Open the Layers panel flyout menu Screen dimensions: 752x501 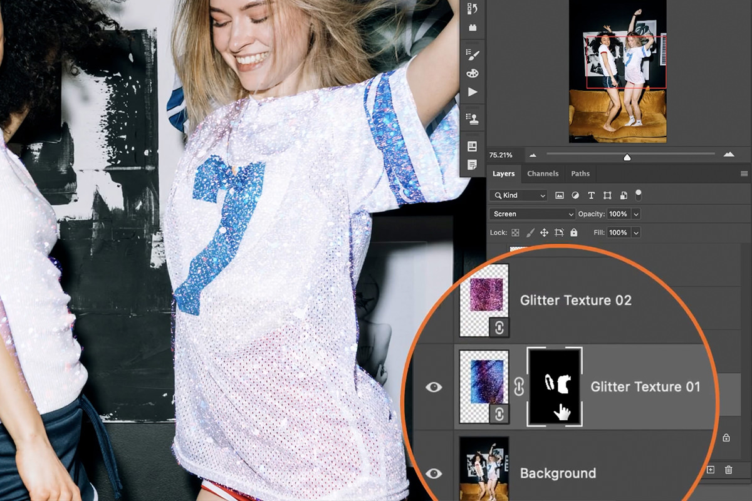tap(745, 173)
